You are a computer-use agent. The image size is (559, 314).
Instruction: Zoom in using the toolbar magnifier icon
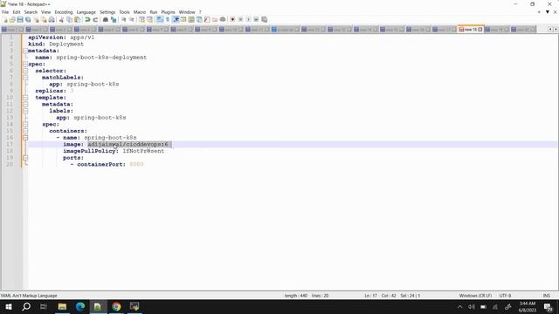124,19
